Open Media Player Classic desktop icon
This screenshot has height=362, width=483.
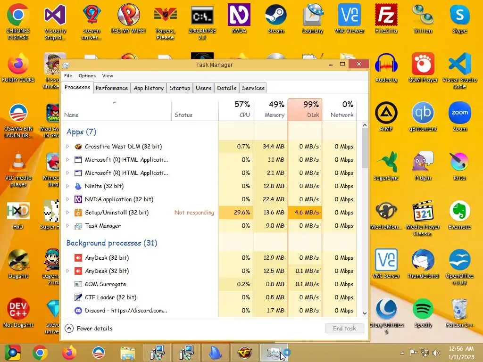tap(423, 218)
